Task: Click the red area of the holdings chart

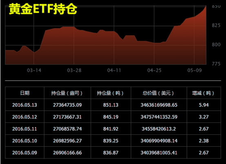Action: [x=106, y=50]
